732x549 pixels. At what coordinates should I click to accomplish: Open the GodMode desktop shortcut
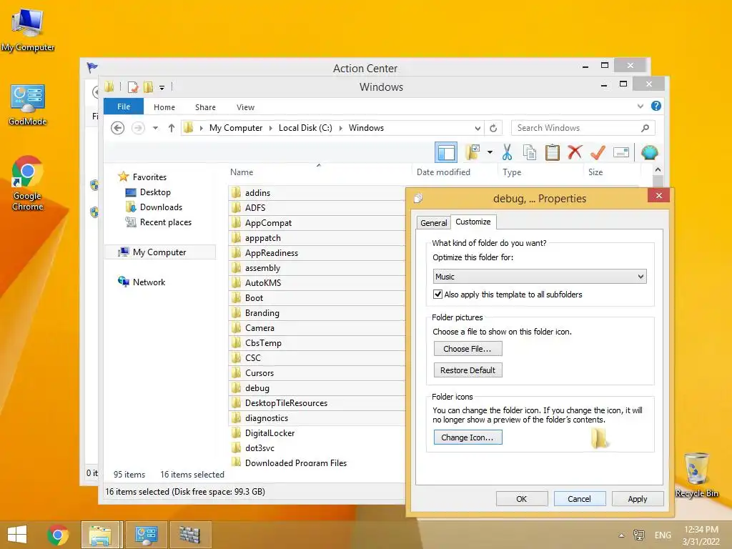tap(28, 104)
